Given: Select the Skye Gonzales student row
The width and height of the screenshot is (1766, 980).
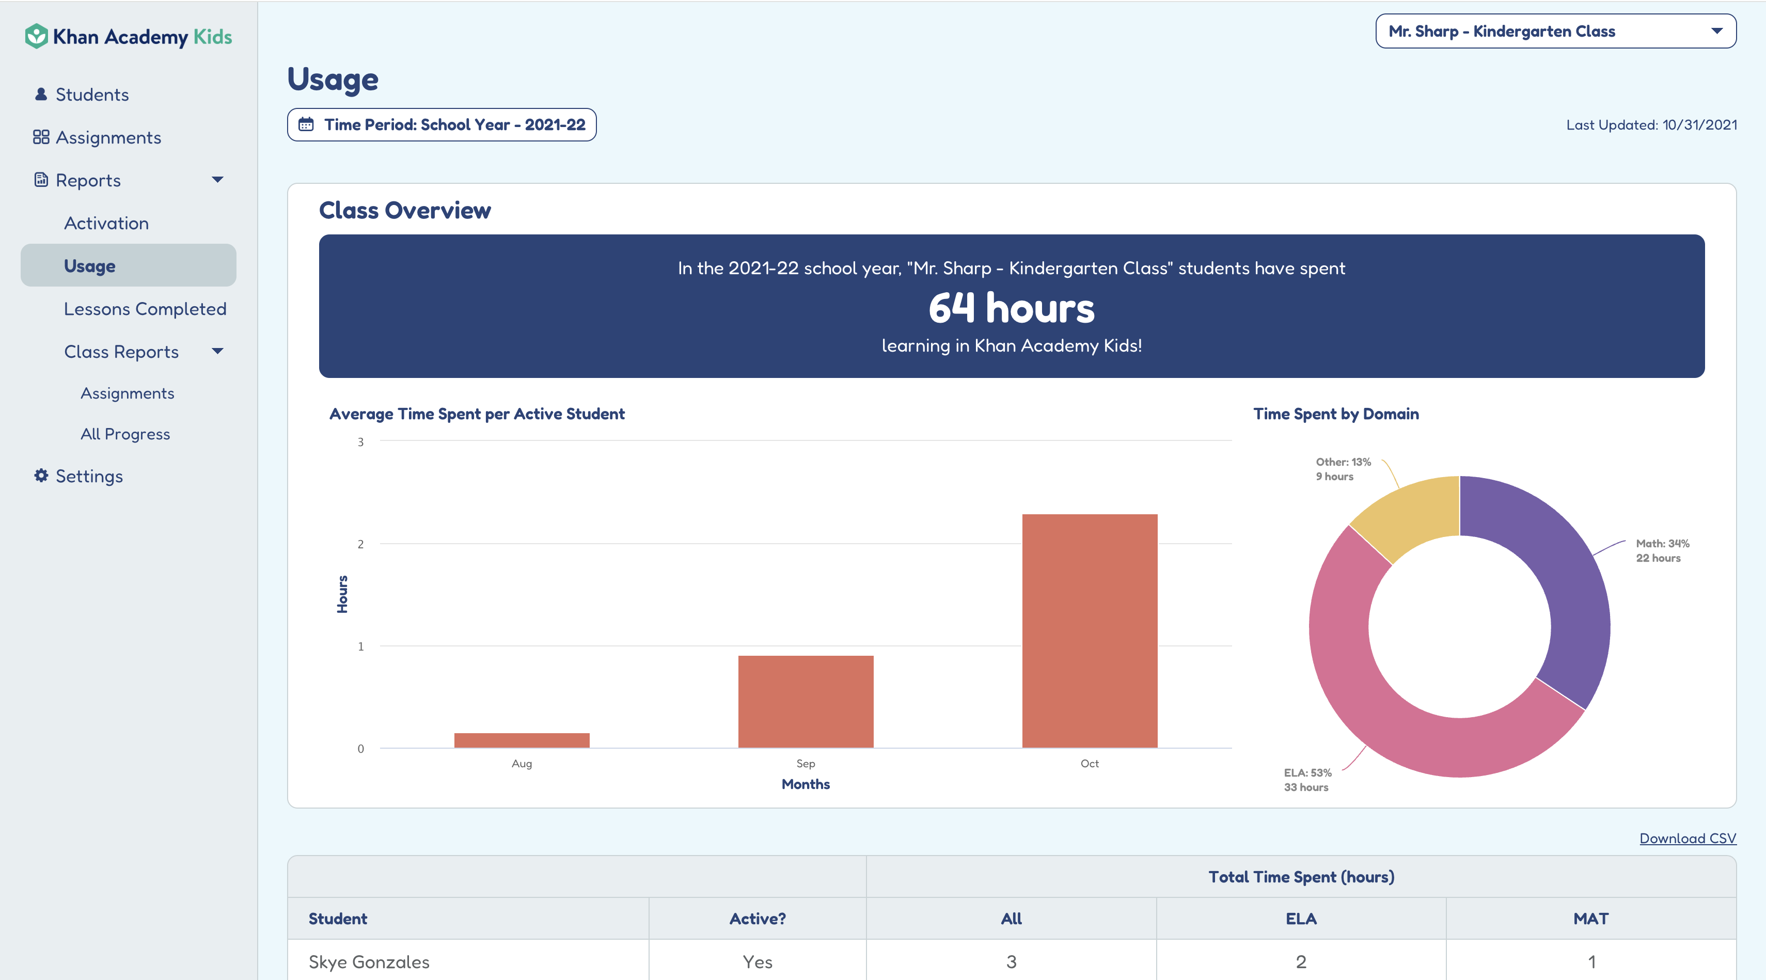Looking at the screenshot, I should [x=369, y=961].
